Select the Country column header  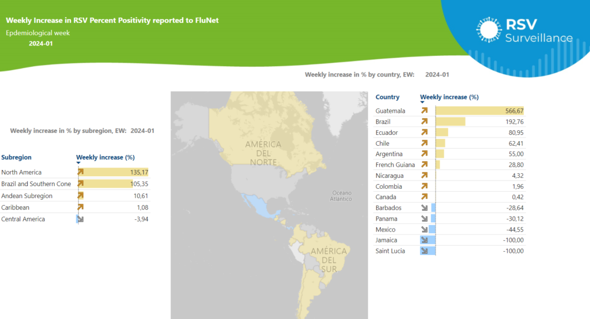[x=387, y=97]
